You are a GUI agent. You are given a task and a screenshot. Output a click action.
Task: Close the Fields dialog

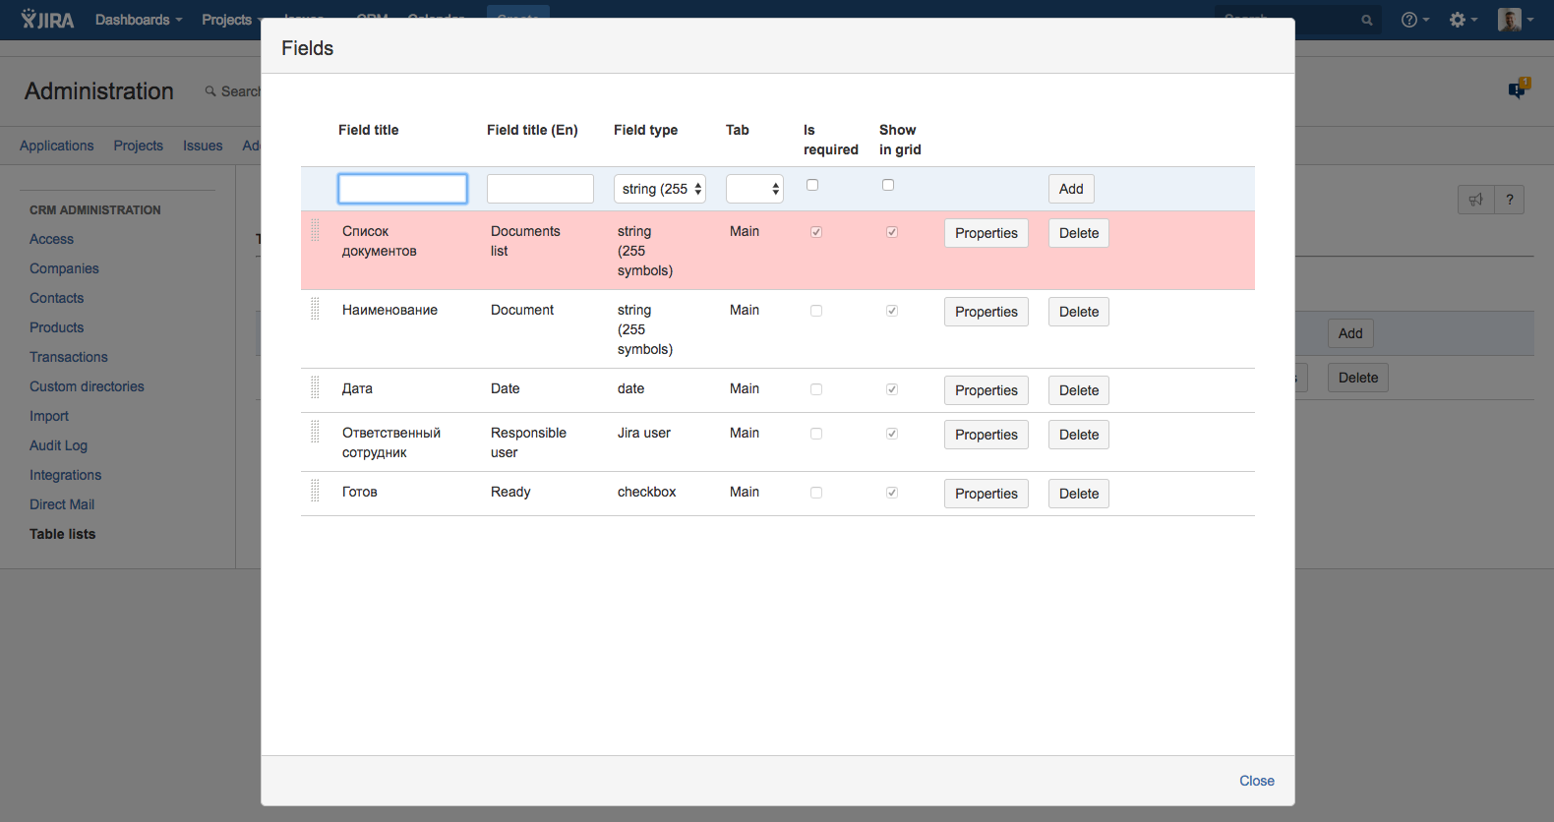(1256, 781)
